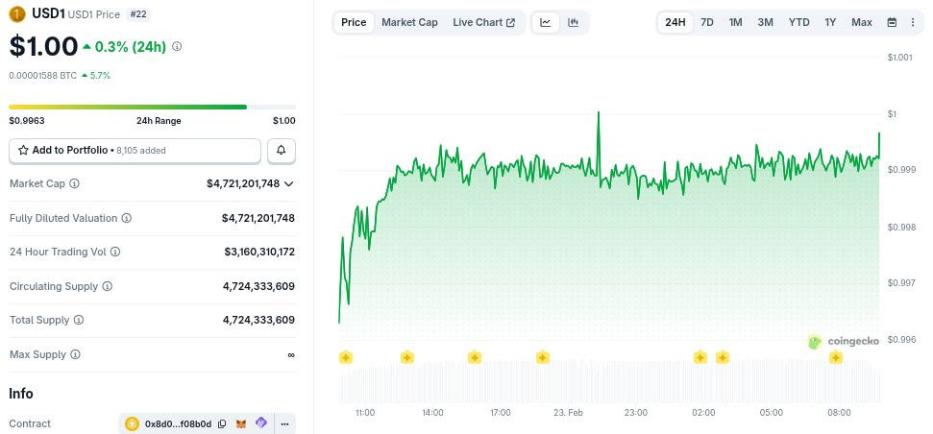Image resolution: width=933 pixels, height=434 pixels.
Task: Click the 24h Range progress bar
Action: [x=152, y=107]
